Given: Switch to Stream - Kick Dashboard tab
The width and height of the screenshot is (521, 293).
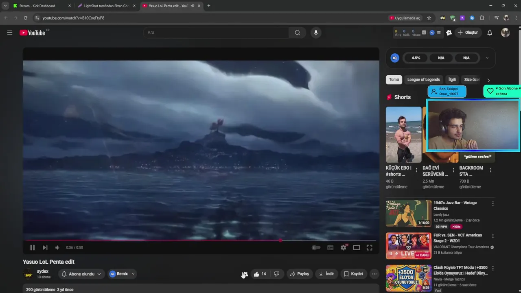Looking at the screenshot, I should pyautogui.click(x=42, y=6).
